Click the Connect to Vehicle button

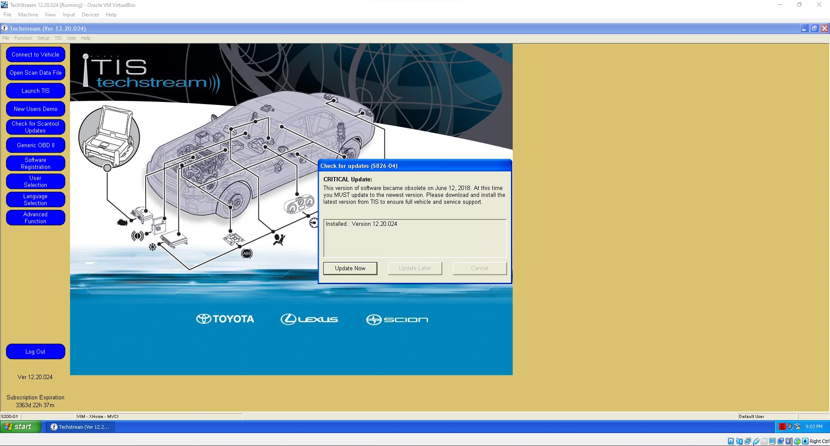(35, 54)
